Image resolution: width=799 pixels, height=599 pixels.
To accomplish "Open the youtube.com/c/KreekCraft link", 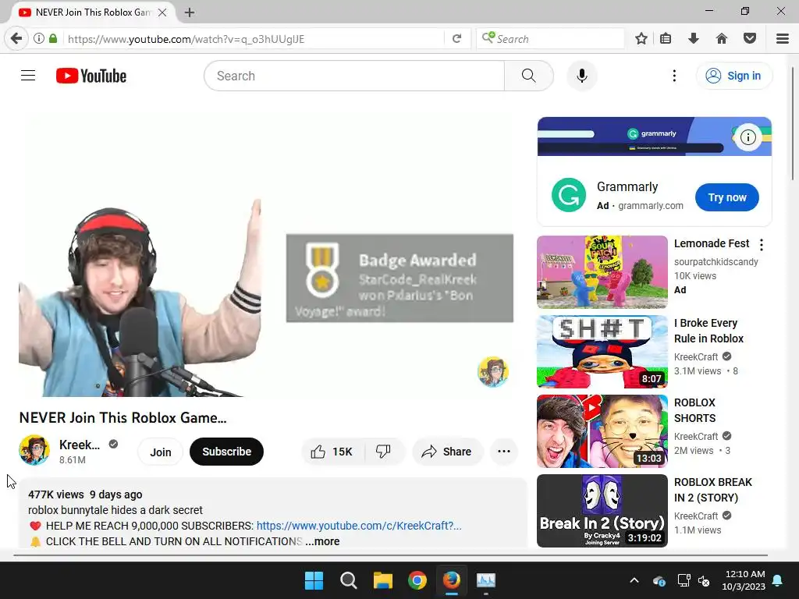I will (359, 526).
